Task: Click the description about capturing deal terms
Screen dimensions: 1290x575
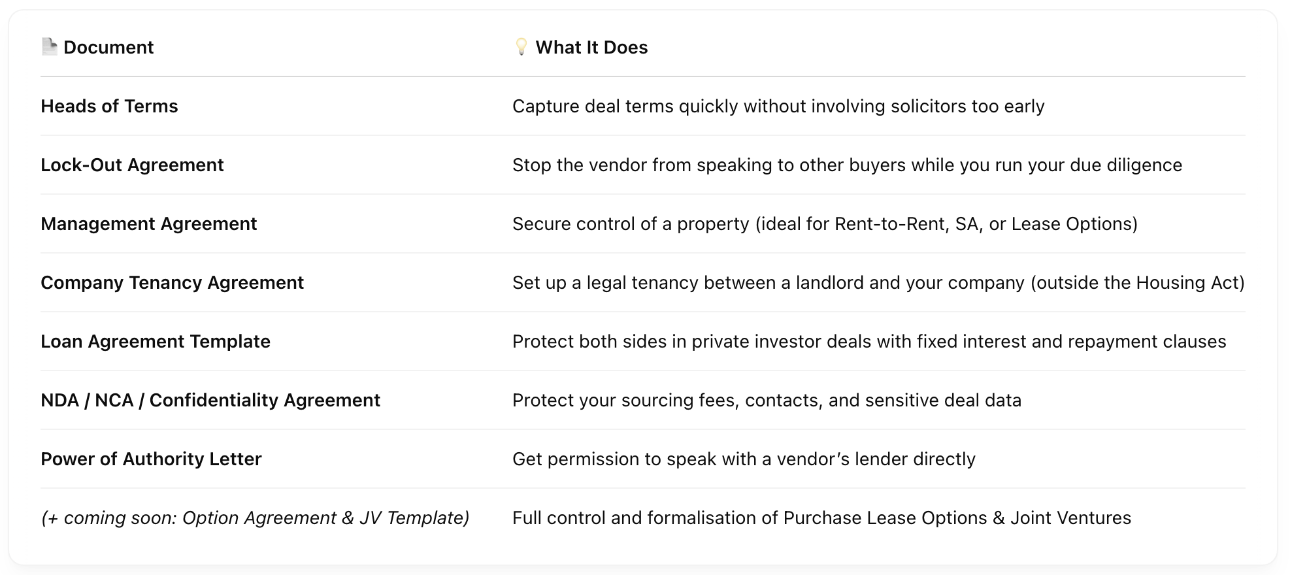Action: (778, 107)
